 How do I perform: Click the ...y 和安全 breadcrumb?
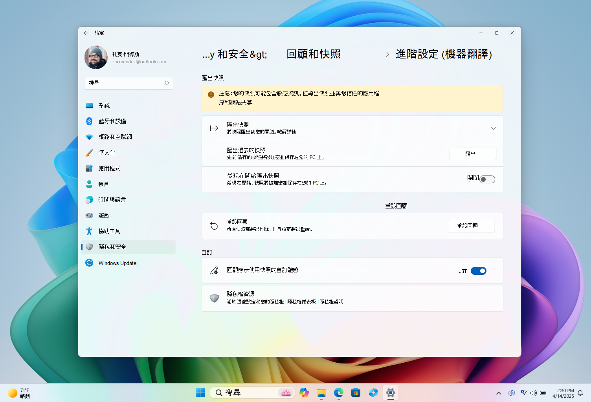click(x=235, y=54)
